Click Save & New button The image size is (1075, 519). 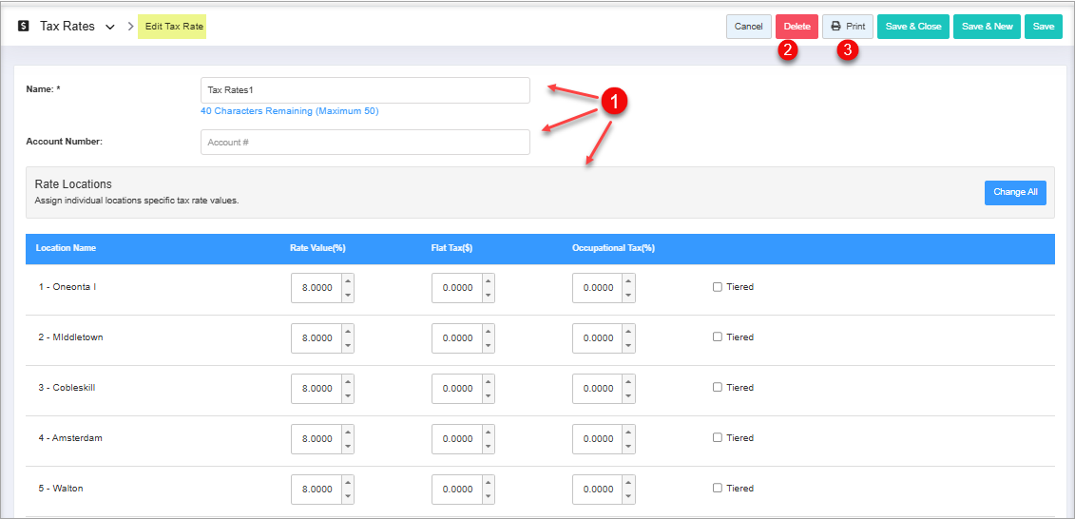tap(987, 27)
